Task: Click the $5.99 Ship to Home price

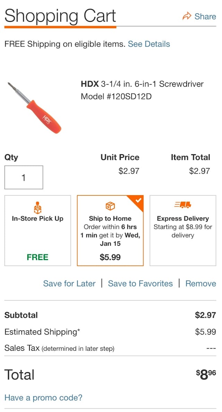Action: (x=110, y=257)
